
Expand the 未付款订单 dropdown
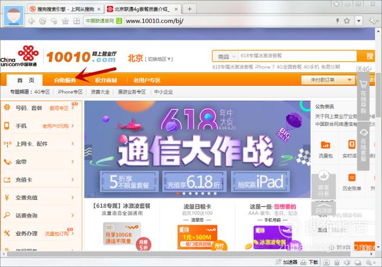(328, 80)
